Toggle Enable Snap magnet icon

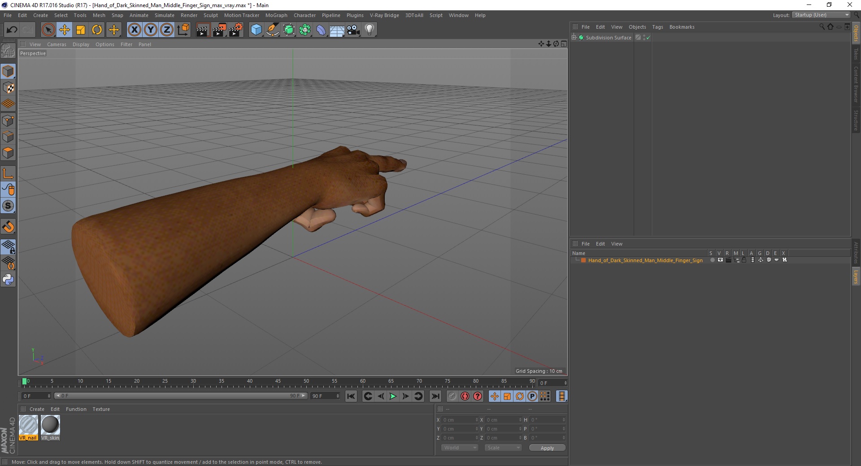(x=8, y=227)
